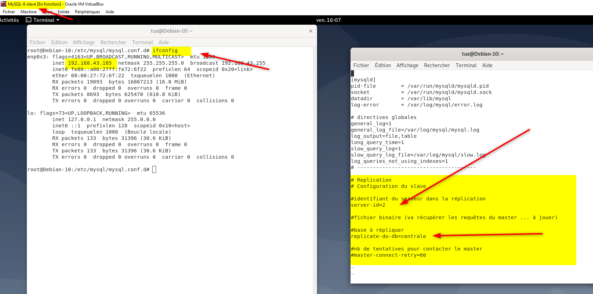Viewport: 593px width, 294px height.
Task: Click the #master-connect-retry=60 line
Action: (x=388, y=255)
